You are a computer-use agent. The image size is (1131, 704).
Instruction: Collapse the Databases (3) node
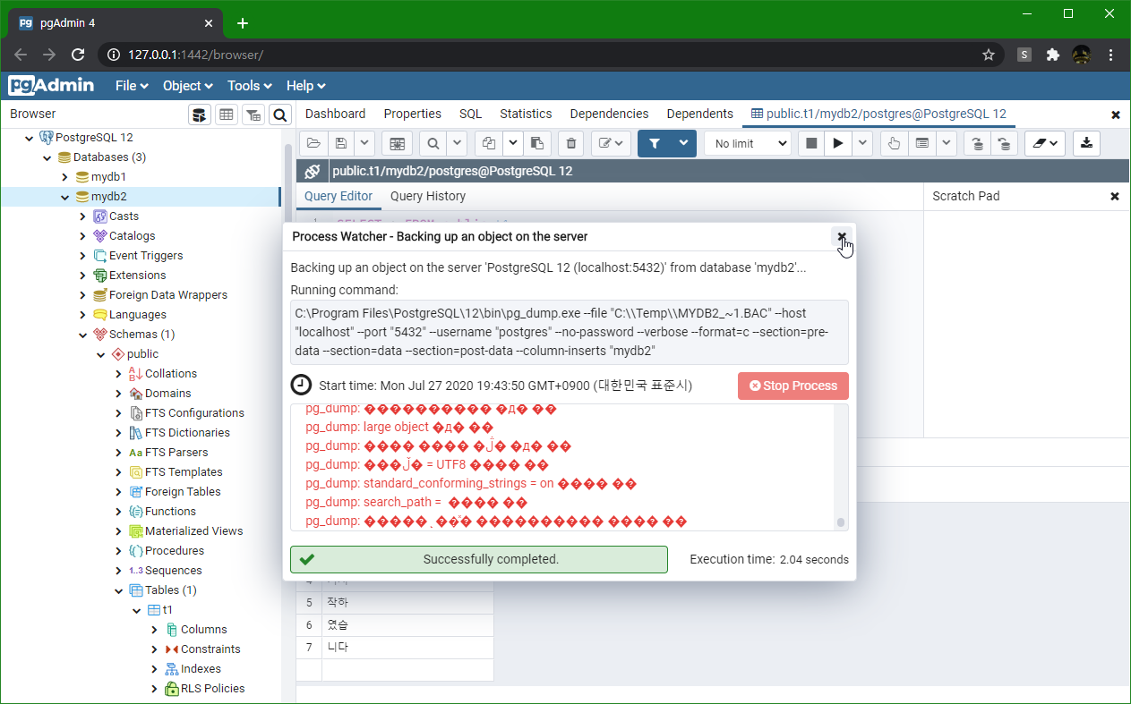[47, 157]
